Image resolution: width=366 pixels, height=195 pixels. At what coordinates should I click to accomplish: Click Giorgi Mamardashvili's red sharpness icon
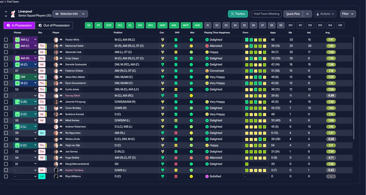click(x=176, y=164)
